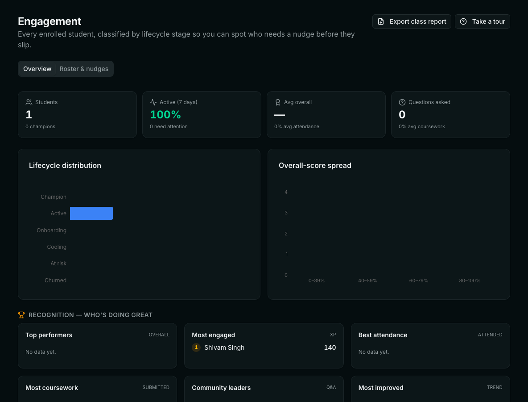528x402 pixels.
Task: Click the Community leaders card title
Action: click(221, 388)
